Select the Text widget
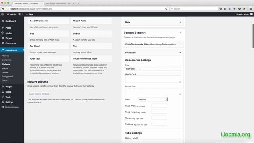 click(x=92, y=46)
